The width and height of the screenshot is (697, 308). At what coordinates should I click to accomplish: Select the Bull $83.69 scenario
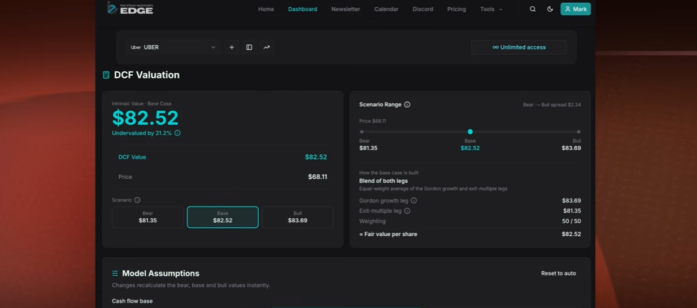pyautogui.click(x=298, y=217)
